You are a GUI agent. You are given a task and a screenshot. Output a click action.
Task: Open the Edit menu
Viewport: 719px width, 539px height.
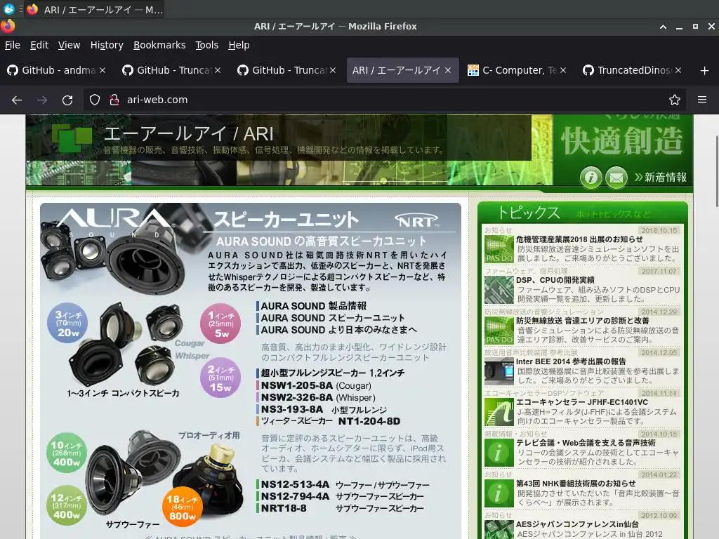(x=39, y=45)
